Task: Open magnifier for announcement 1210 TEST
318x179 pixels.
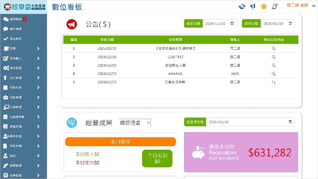Action: (274, 57)
